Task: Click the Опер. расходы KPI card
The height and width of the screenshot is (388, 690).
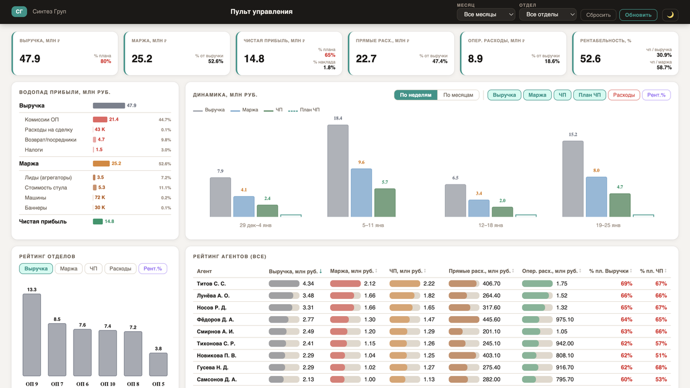Action: coord(513,53)
